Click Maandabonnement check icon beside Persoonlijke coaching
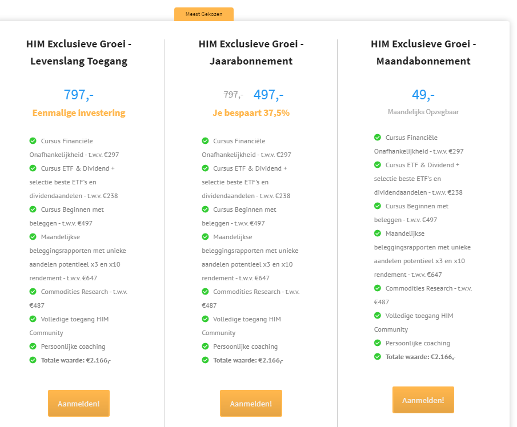Image resolution: width=517 pixels, height=427 pixels. click(x=378, y=343)
